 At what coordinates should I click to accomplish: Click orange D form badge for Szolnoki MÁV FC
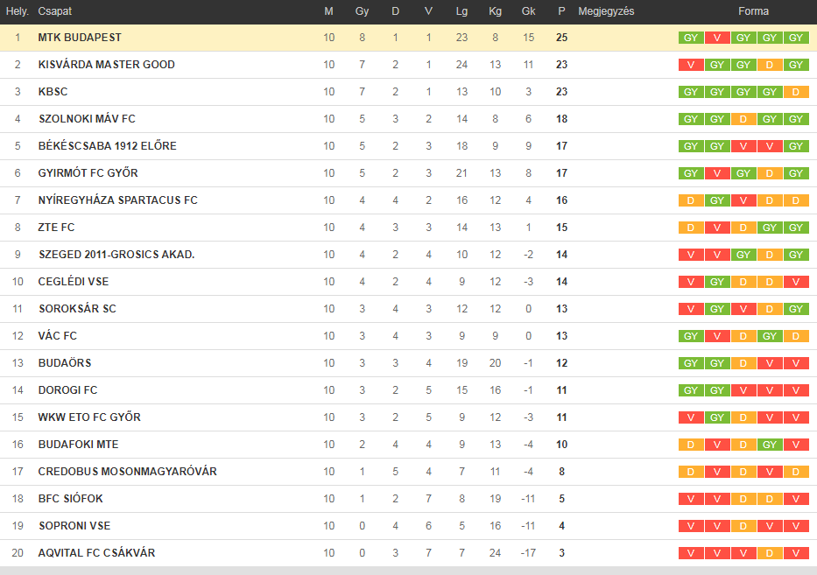point(743,119)
